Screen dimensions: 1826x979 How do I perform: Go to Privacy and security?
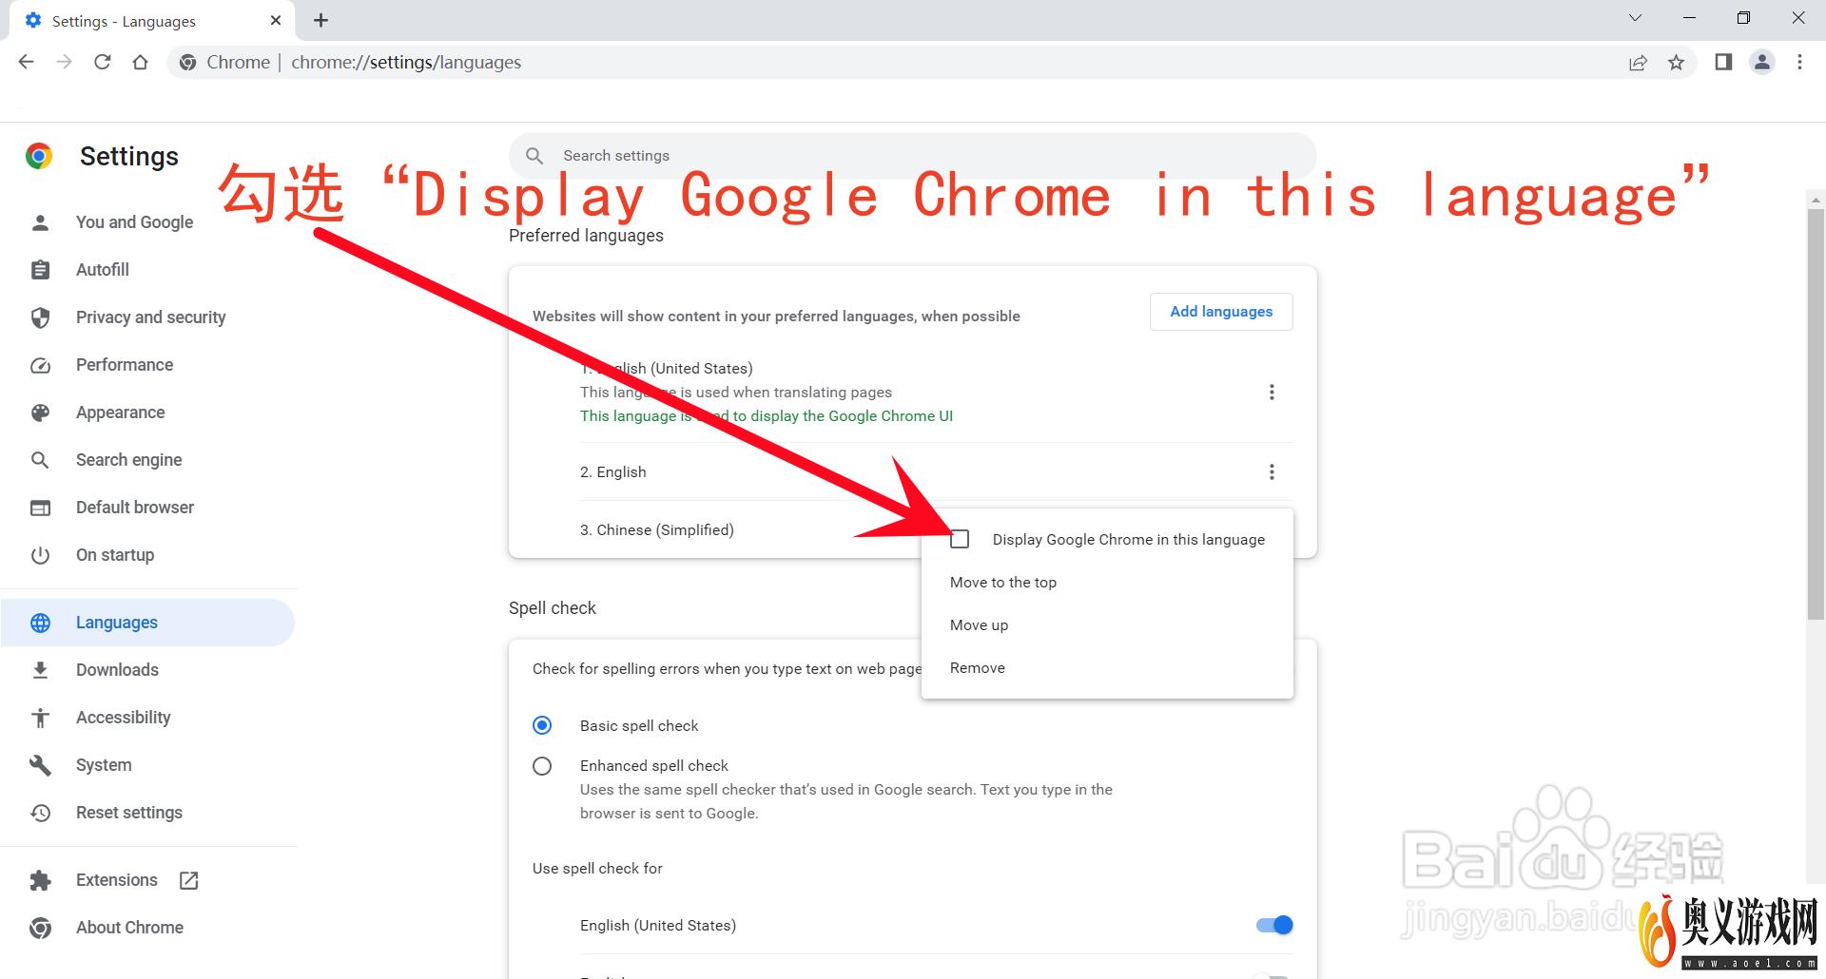click(x=148, y=317)
